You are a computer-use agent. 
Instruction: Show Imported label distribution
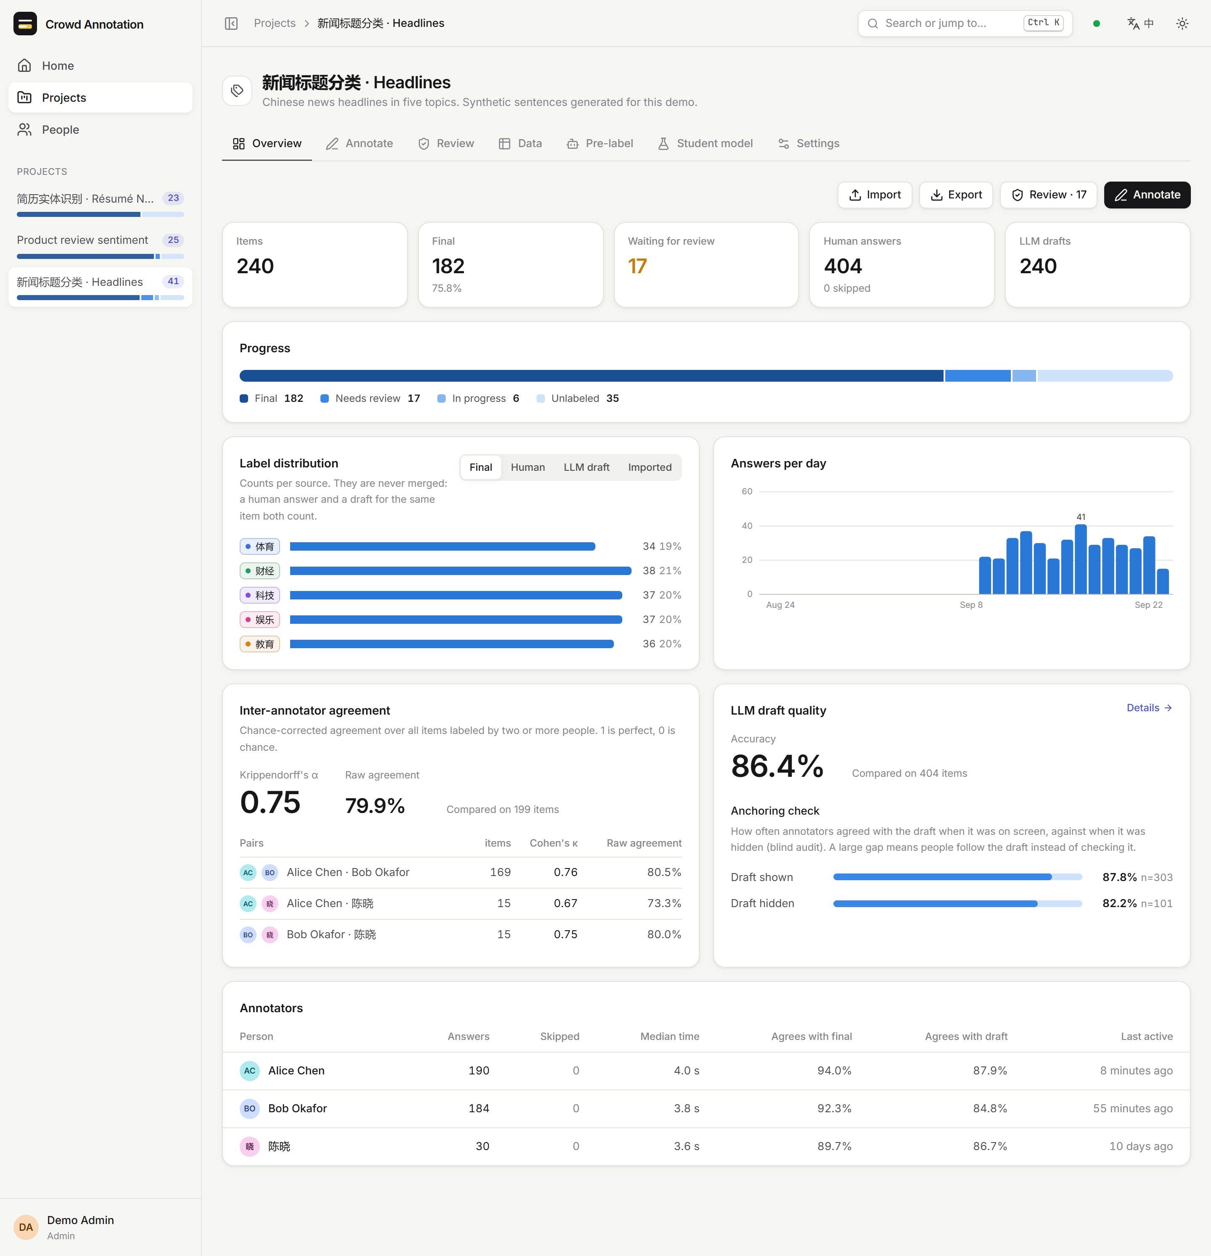(x=649, y=468)
